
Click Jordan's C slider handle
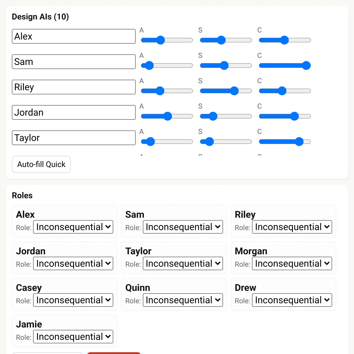[294, 116]
